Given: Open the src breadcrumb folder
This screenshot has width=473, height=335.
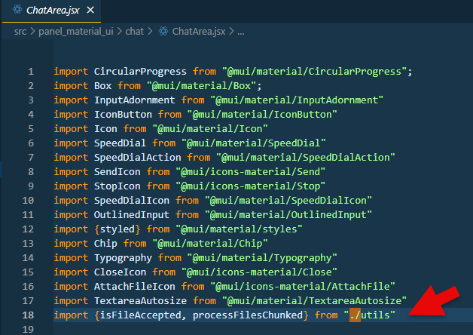Looking at the screenshot, I should [x=20, y=32].
